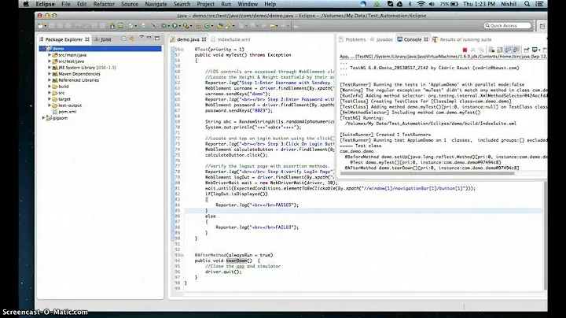Click the code editor vertical scrollbar
This screenshot has width=566, height=318.
545,235
